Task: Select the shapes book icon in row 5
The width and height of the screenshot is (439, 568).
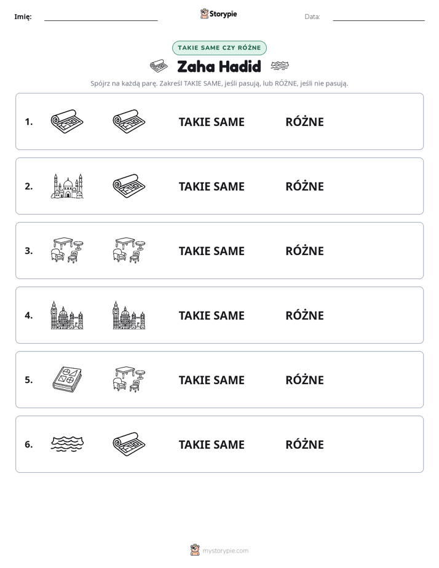Action: (67, 380)
